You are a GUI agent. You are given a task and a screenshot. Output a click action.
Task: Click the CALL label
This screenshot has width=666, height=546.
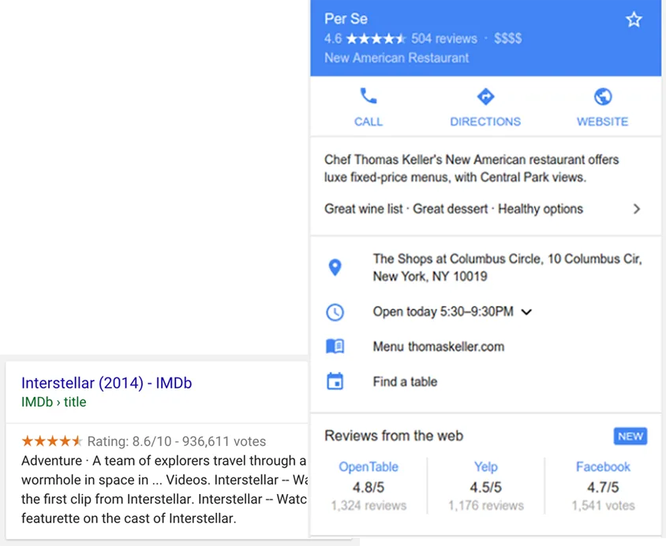[x=369, y=122]
